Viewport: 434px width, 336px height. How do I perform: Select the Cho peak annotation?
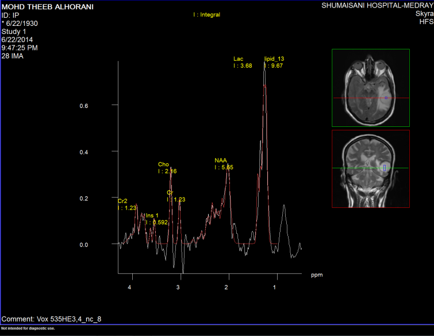tap(163, 164)
